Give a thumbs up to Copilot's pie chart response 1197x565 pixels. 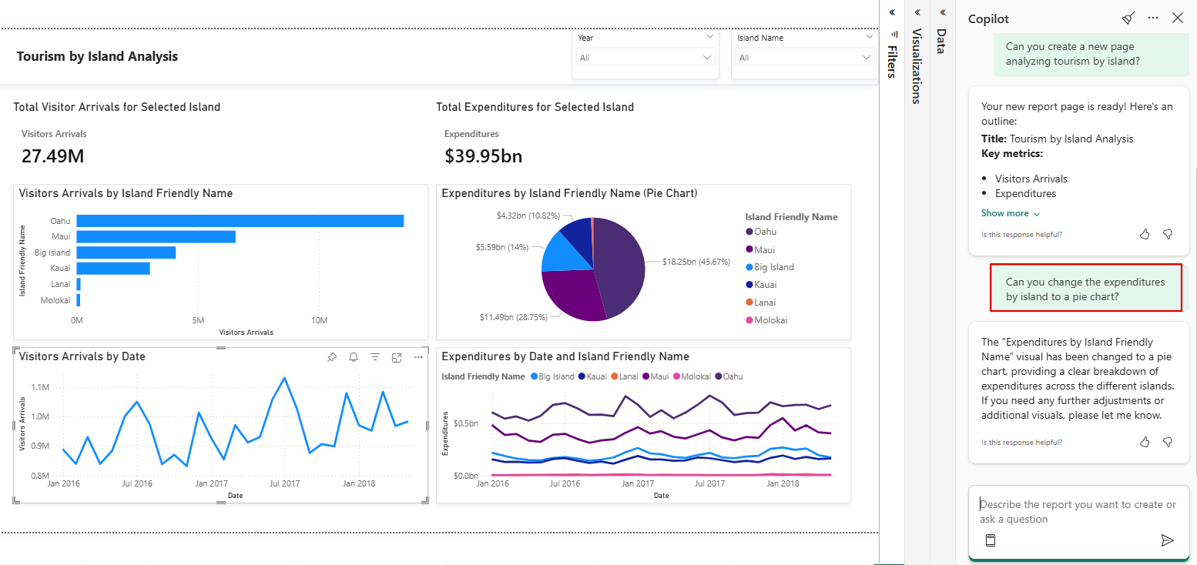1144,442
